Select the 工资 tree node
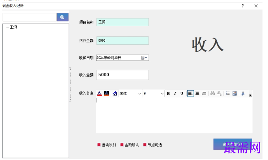Image resolution: width=268 pixels, height=160 pixels. 13,27
